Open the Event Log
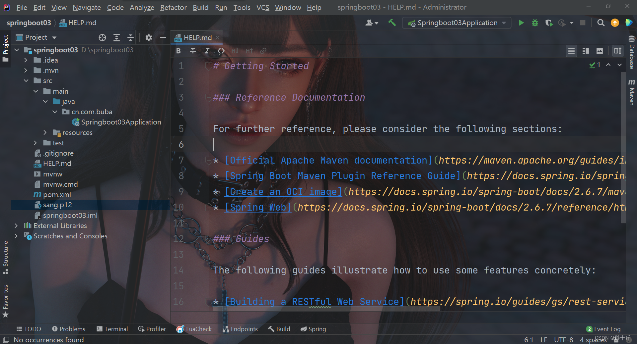Image resolution: width=637 pixels, height=344 pixels. tap(603, 329)
